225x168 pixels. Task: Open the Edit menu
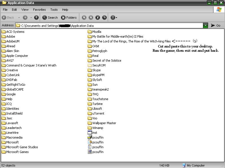(14, 10)
